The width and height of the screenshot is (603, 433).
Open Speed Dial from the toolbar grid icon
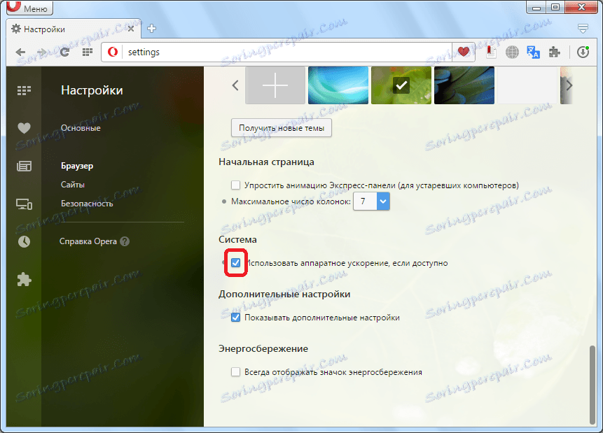click(88, 52)
